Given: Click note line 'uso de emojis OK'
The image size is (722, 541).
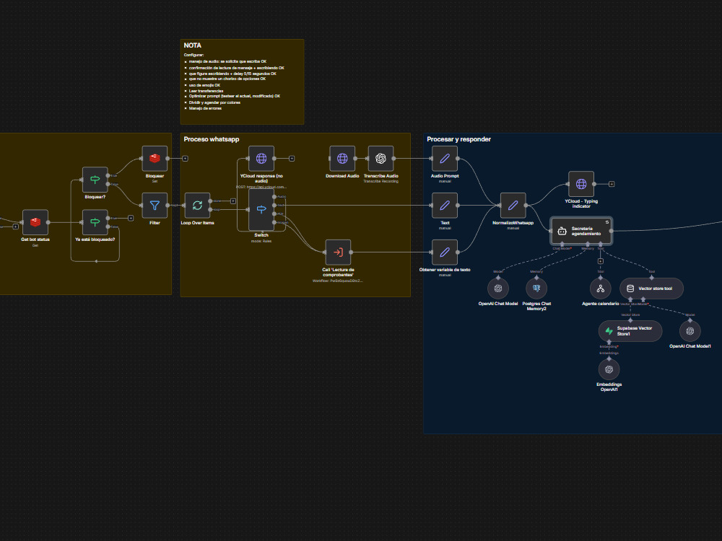Looking at the screenshot, I should click(x=204, y=85).
